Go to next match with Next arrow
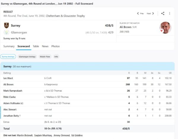The image size is (178, 139). click(x=150, y=13)
